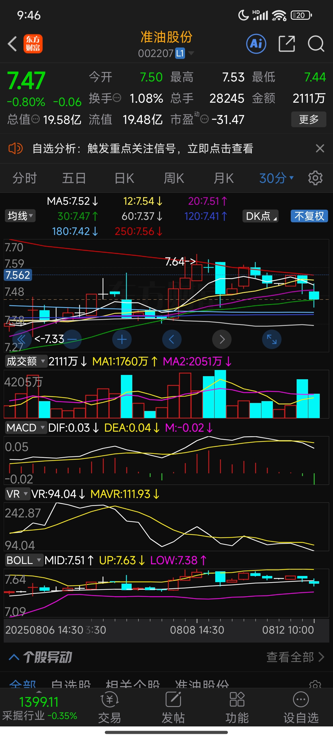Tap UP:7.63 Bollinger value
Image resolution: width=333 pixels, height=740 pixels.
[x=122, y=560]
